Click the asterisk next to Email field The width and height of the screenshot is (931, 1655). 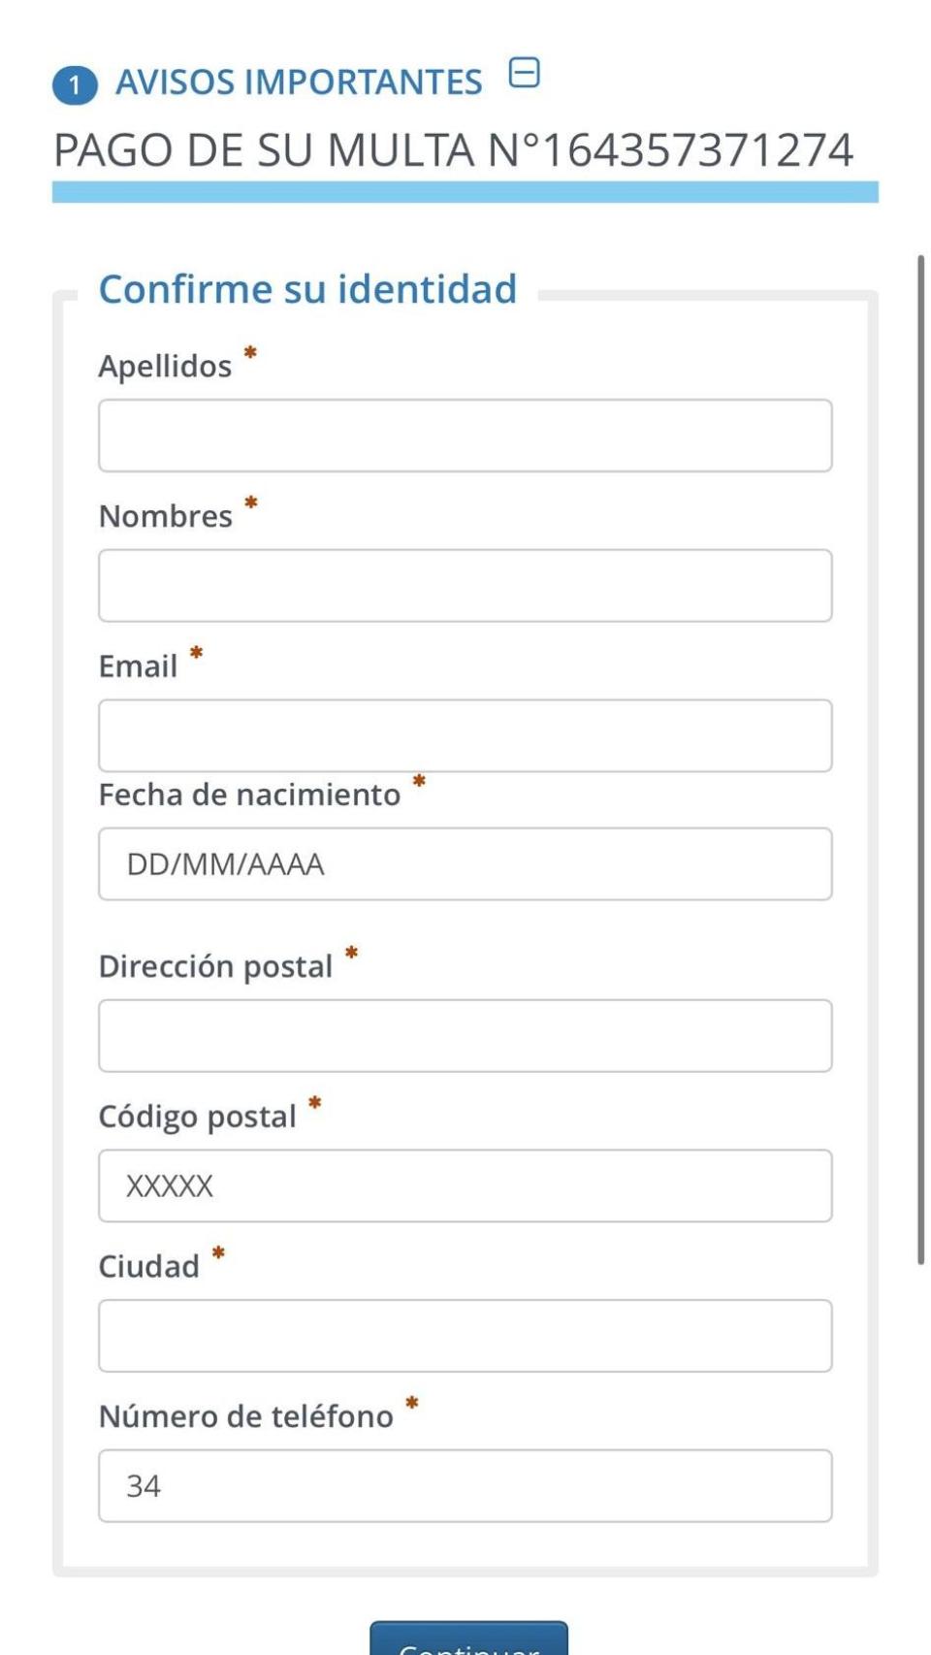point(197,653)
